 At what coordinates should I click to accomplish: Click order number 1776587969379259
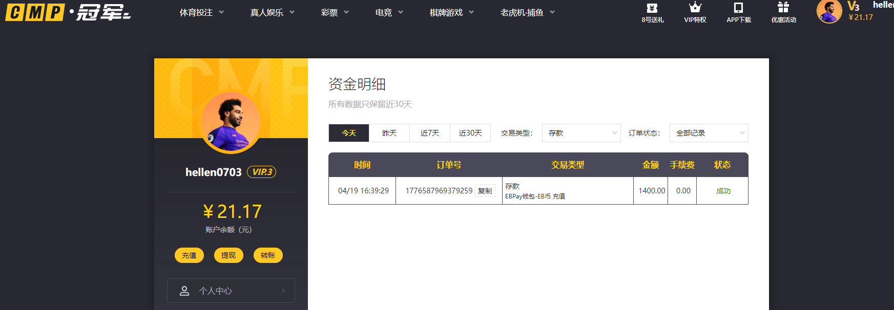pos(439,191)
